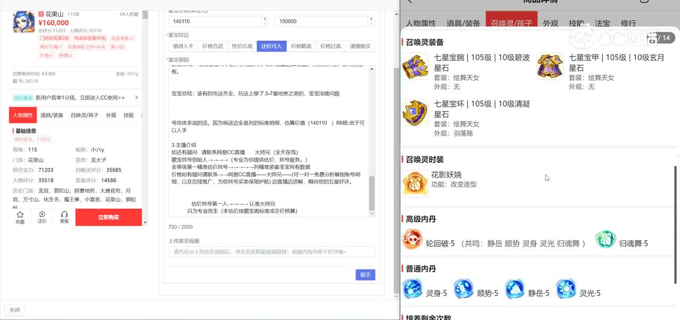Click the 顺势 blue pill icon
The height and width of the screenshot is (320, 680).
click(x=463, y=289)
